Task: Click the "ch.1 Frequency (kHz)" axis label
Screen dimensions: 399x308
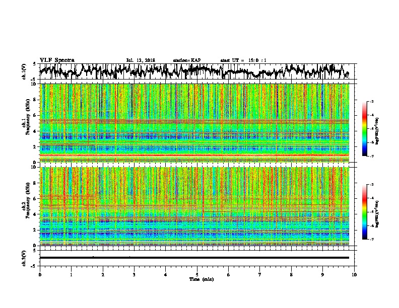Action: click(26, 117)
